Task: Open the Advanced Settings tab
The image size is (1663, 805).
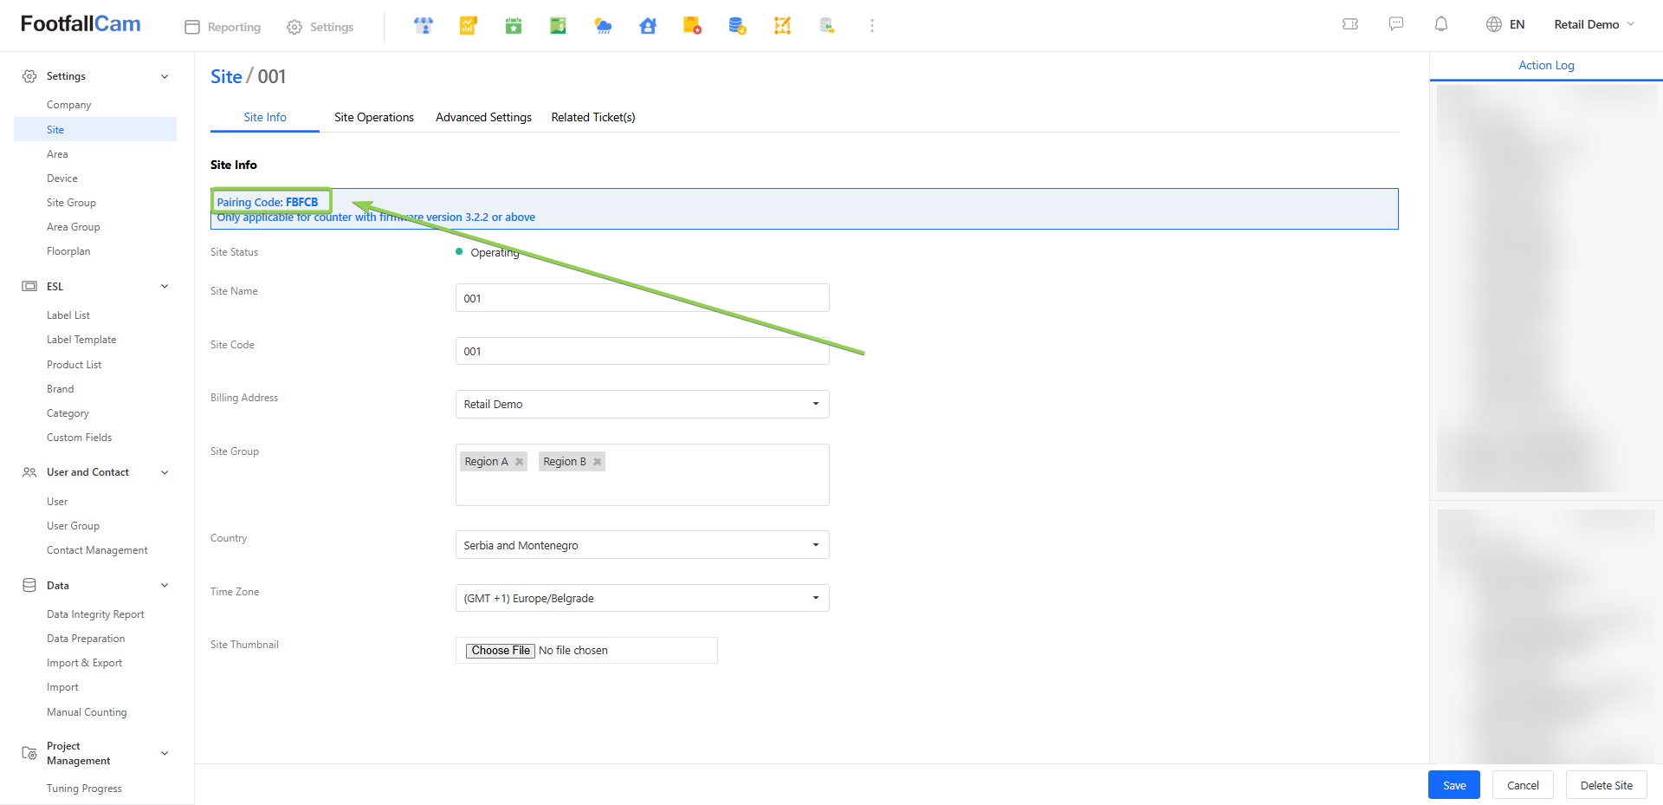Action: coord(483,118)
